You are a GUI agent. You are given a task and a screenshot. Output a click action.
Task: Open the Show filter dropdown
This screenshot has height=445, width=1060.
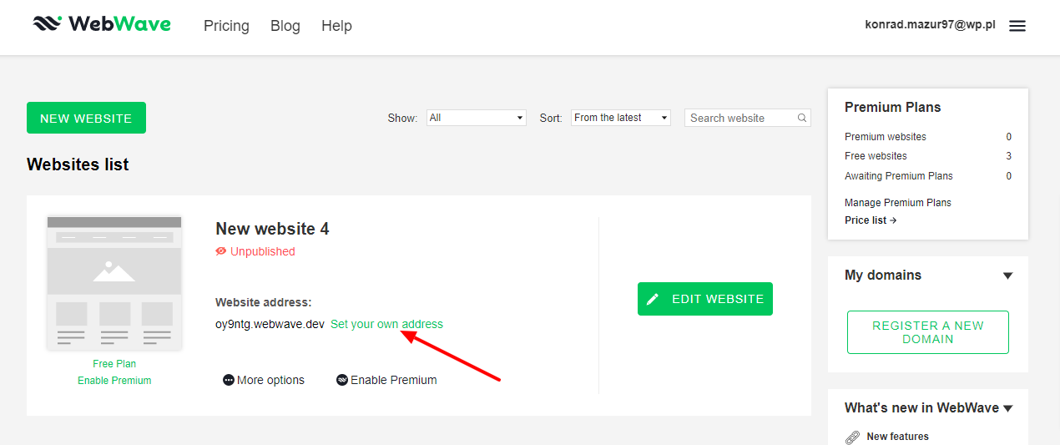click(476, 118)
